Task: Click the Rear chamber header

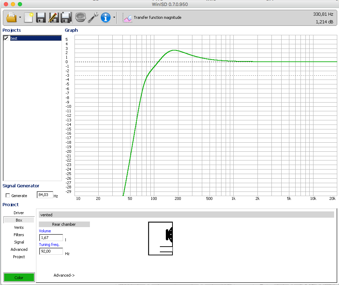Action: tap(64, 224)
